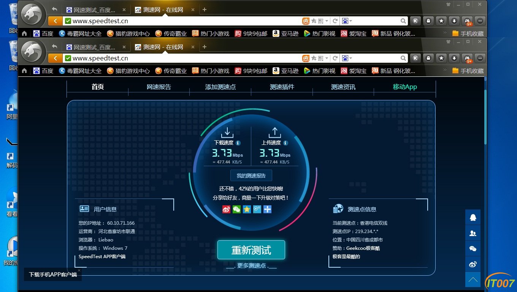The width and height of the screenshot is (517, 292).
Task: Click WeChat icon in right floating sidebar
Action: pos(473,249)
